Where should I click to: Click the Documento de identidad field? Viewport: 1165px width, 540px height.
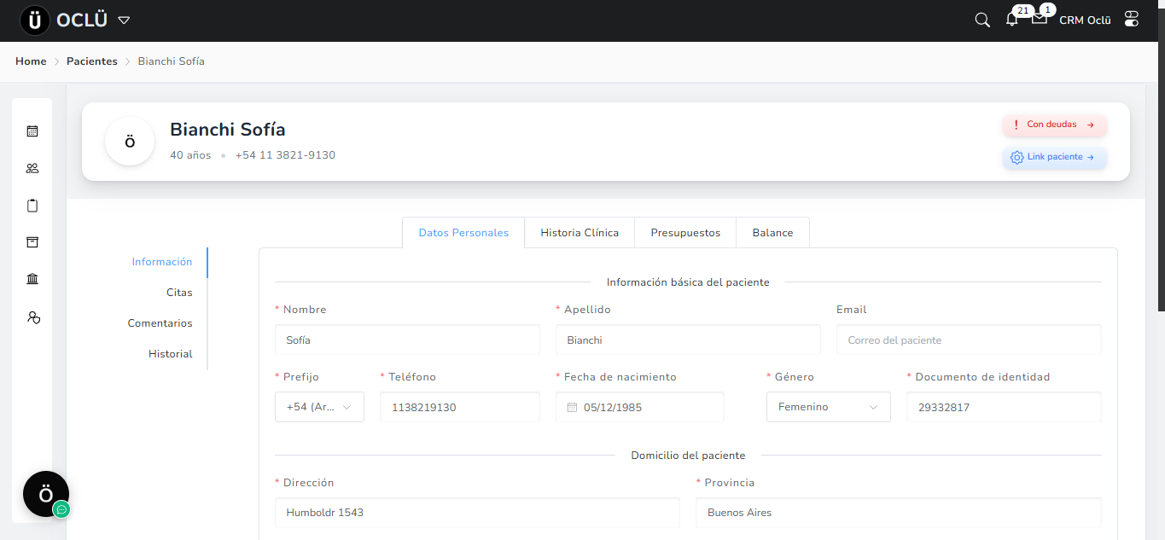1004,407
